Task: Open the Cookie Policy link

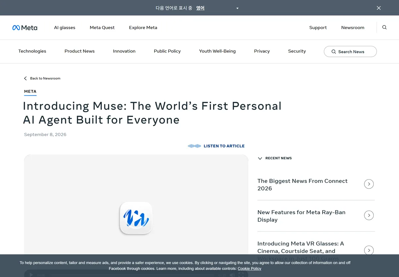Action: [x=249, y=269]
